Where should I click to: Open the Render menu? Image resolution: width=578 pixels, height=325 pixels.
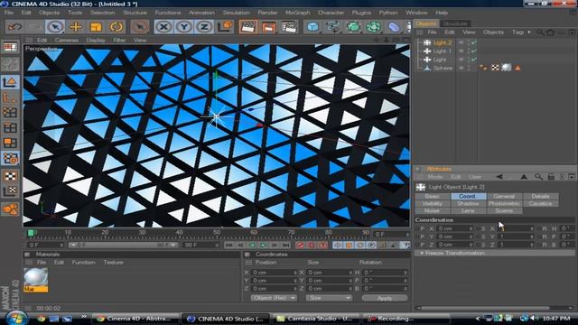267,13
